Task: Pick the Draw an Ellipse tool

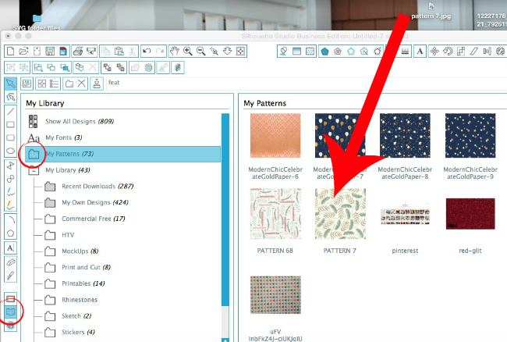Action: coord(11,151)
